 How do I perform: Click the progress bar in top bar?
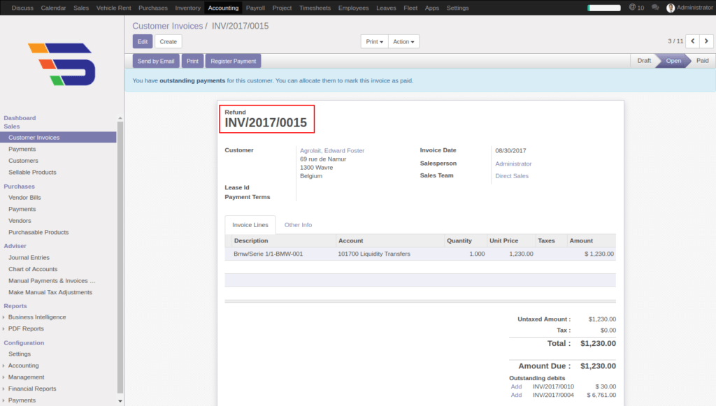(x=603, y=8)
